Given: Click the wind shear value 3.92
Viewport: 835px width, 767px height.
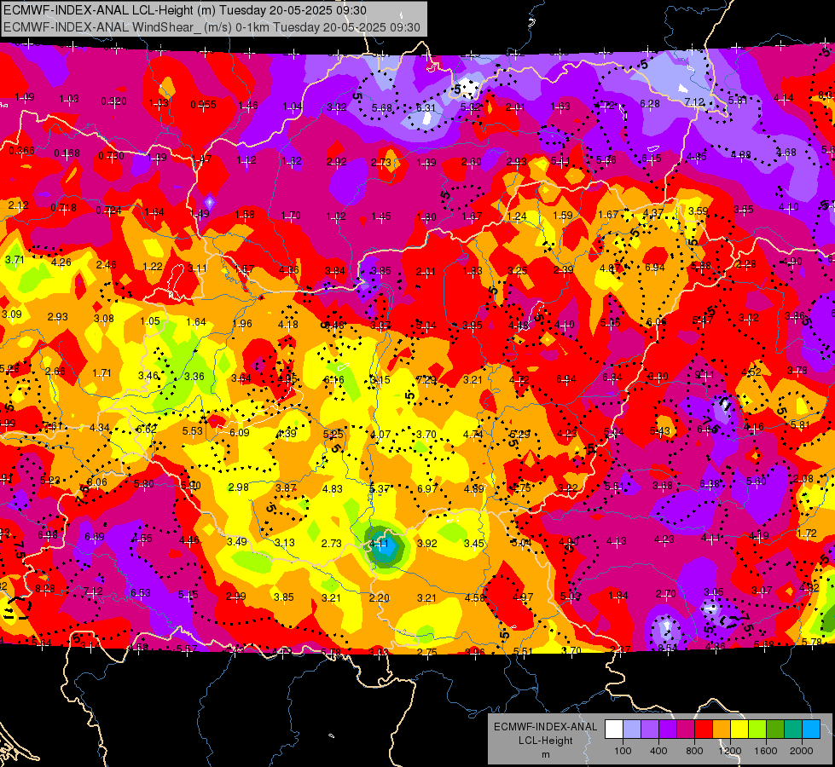Looking at the screenshot, I should pyautogui.click(x=427, y=544).
